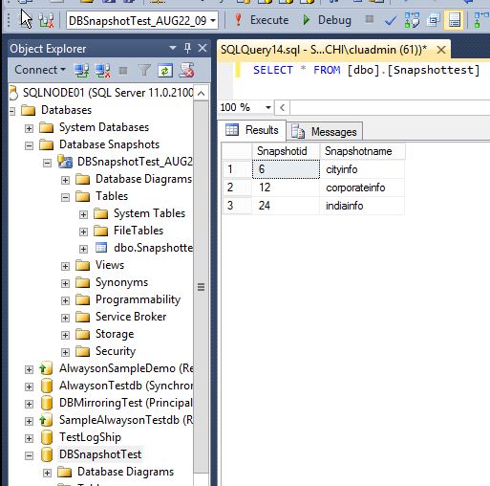The height and width of the screenshot is (486, 490).
Task: Expand the AlwaysonSampleDemo database node
Action: click(29, 369)
